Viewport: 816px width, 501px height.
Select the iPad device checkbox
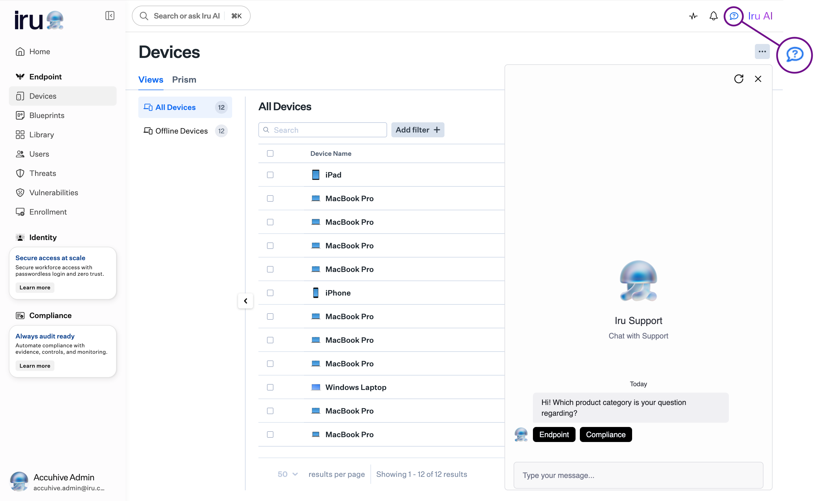coord(270,175)
